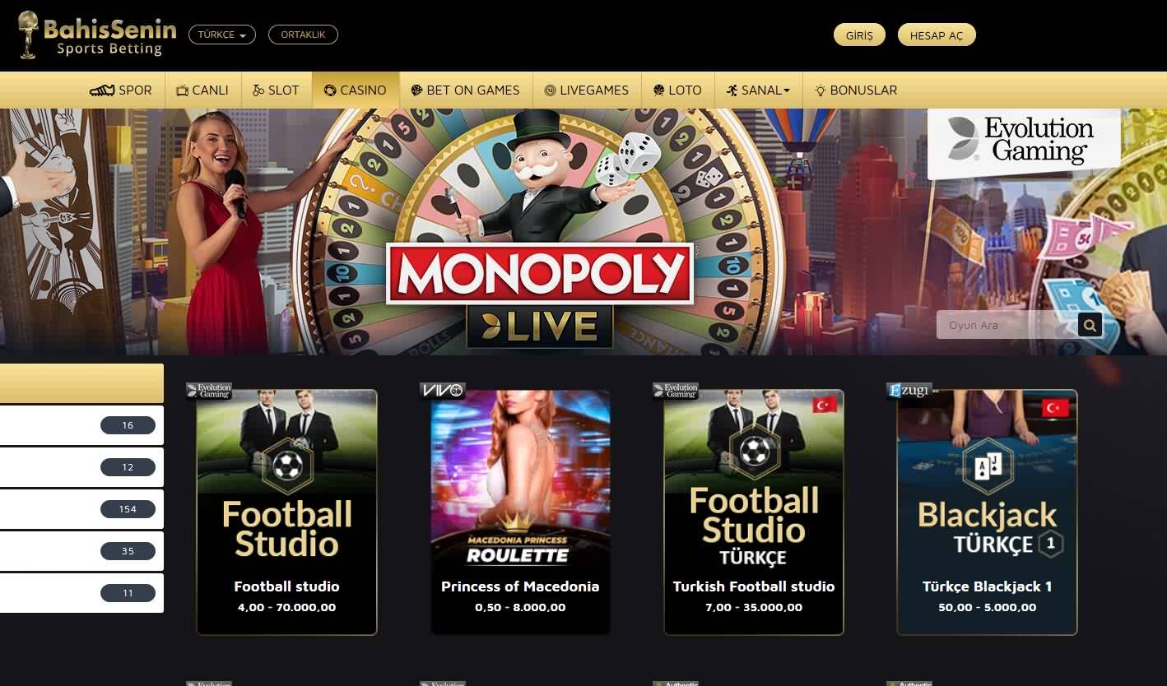1167x686 pixels.
Task: Open the BONUSLAR menu item
Action: click(856, 90)
